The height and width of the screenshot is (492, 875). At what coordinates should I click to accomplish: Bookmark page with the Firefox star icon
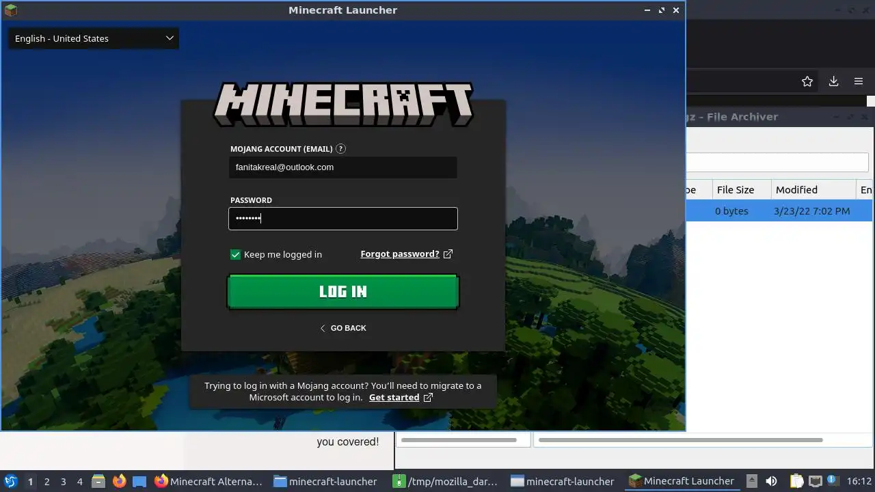click(807, 81)
